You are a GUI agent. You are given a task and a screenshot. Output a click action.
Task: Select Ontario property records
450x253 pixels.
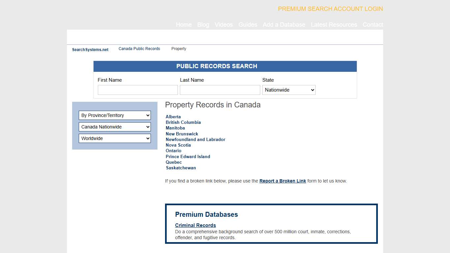(173, 151)
